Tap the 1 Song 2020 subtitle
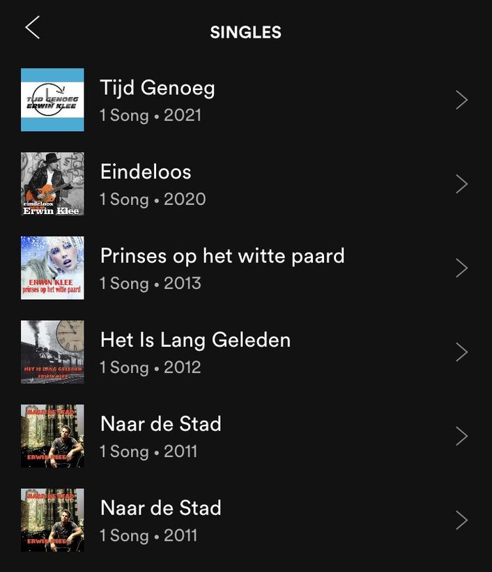 click(x=153, y=200)
